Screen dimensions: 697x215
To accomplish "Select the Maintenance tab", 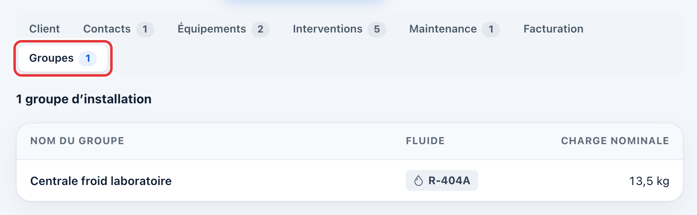I will tap(455, 29).
